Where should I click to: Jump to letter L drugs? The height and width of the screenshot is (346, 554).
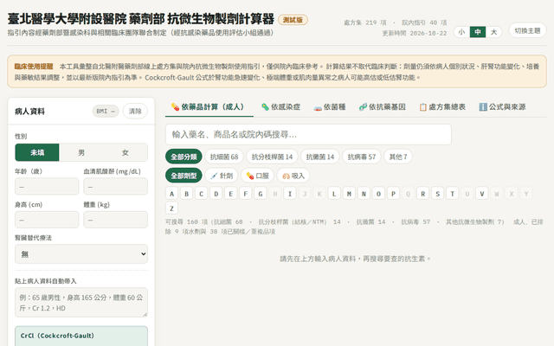(x=334, y=194)
